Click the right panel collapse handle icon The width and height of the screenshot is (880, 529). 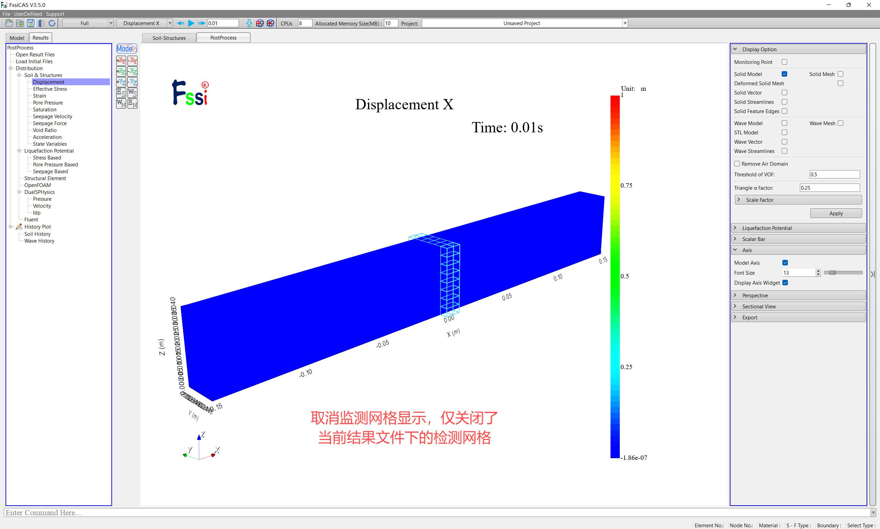coord(872,274)
